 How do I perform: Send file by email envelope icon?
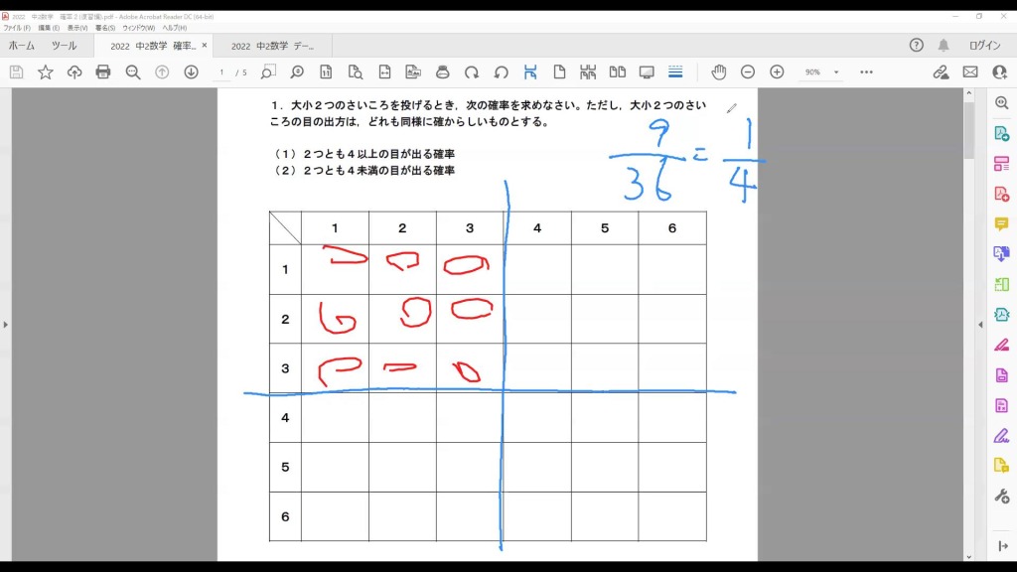pos(970,72)
